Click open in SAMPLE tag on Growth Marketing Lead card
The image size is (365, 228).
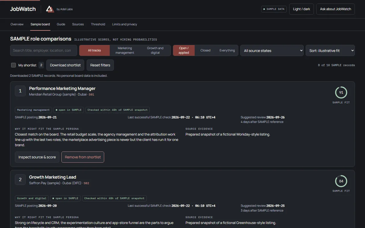tap(65, 198)
